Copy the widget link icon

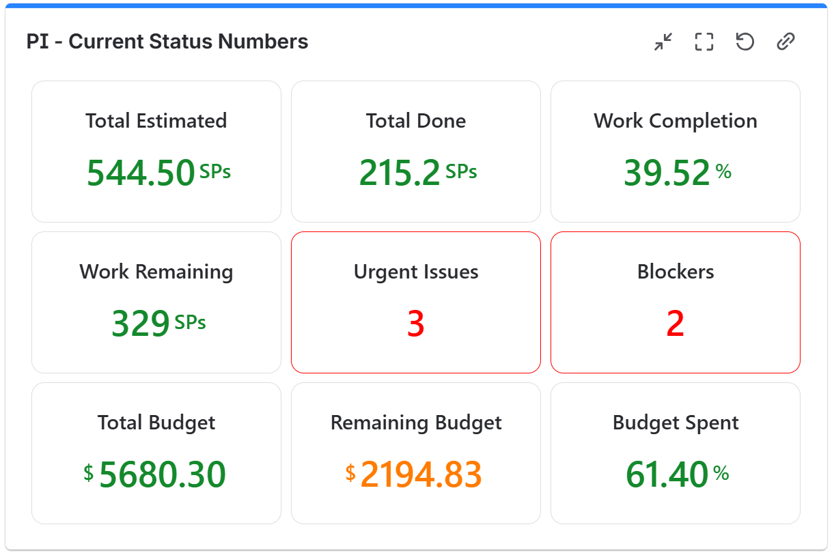(786, 42)
